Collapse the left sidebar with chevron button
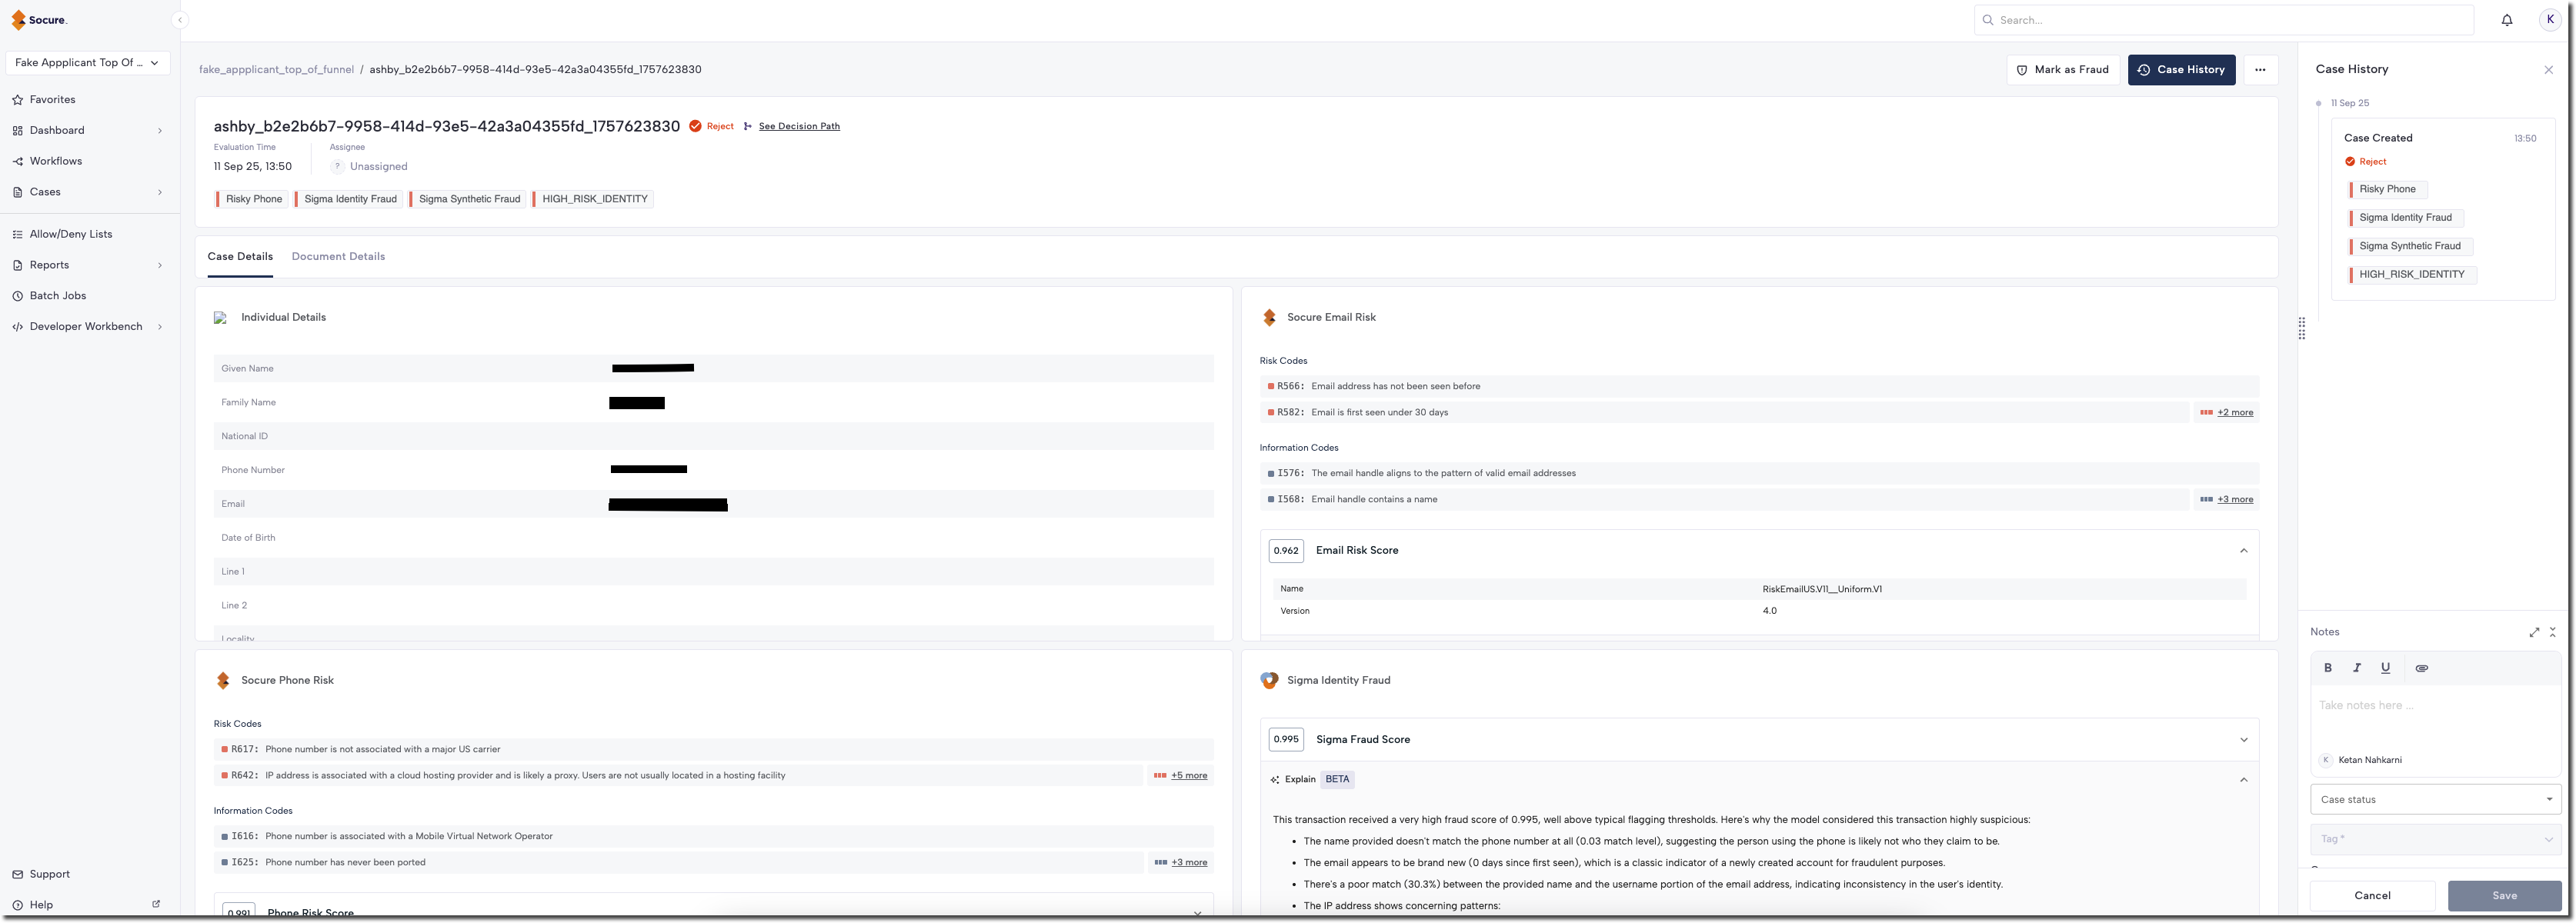The image size is (2576, 923). [x=179, y=20]
